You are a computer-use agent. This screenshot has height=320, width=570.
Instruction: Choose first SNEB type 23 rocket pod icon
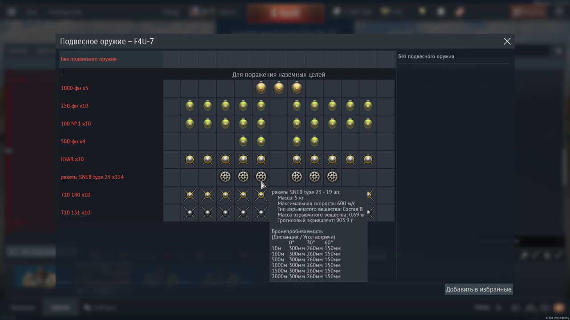point(225,177)
